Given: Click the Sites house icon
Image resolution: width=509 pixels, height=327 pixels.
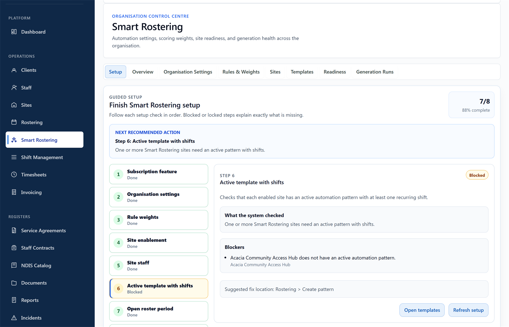Looking at the screenshot, I should click(14, 105).
